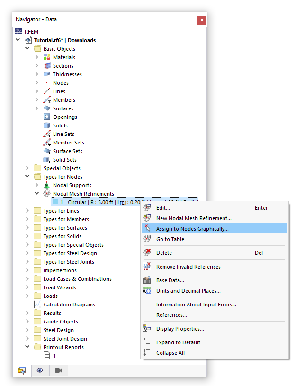Image resolution: width=296 pixels, height=386 pixels.
Task: Click the Display Properties icon in context menu
Action: pyautogui.click(x=147, y=328)
